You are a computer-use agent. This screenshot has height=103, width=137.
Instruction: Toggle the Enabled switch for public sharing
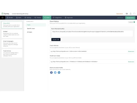(134, 22)
